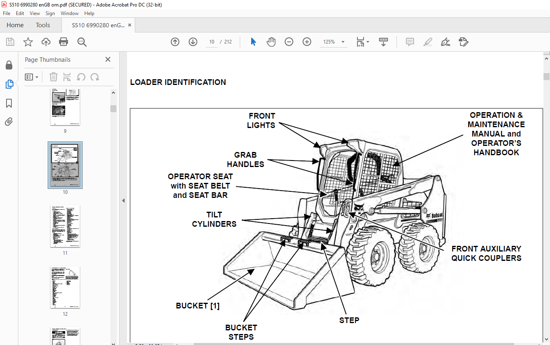Open the sign document pen icon
550x345 pixels.
click(x=445, y=42)
